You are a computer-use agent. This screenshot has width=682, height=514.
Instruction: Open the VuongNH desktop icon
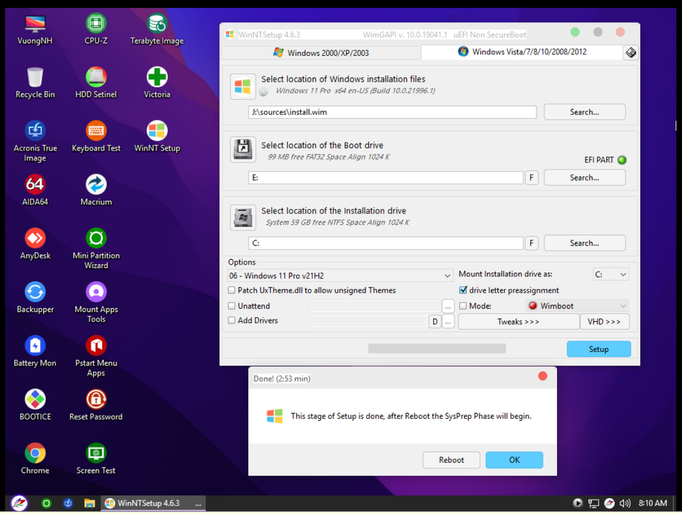tap(35, 30)
